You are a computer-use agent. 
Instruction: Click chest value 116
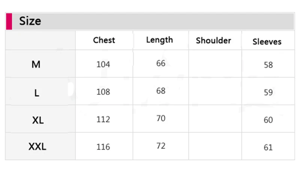pyautogui.click(x=103, y=147)
